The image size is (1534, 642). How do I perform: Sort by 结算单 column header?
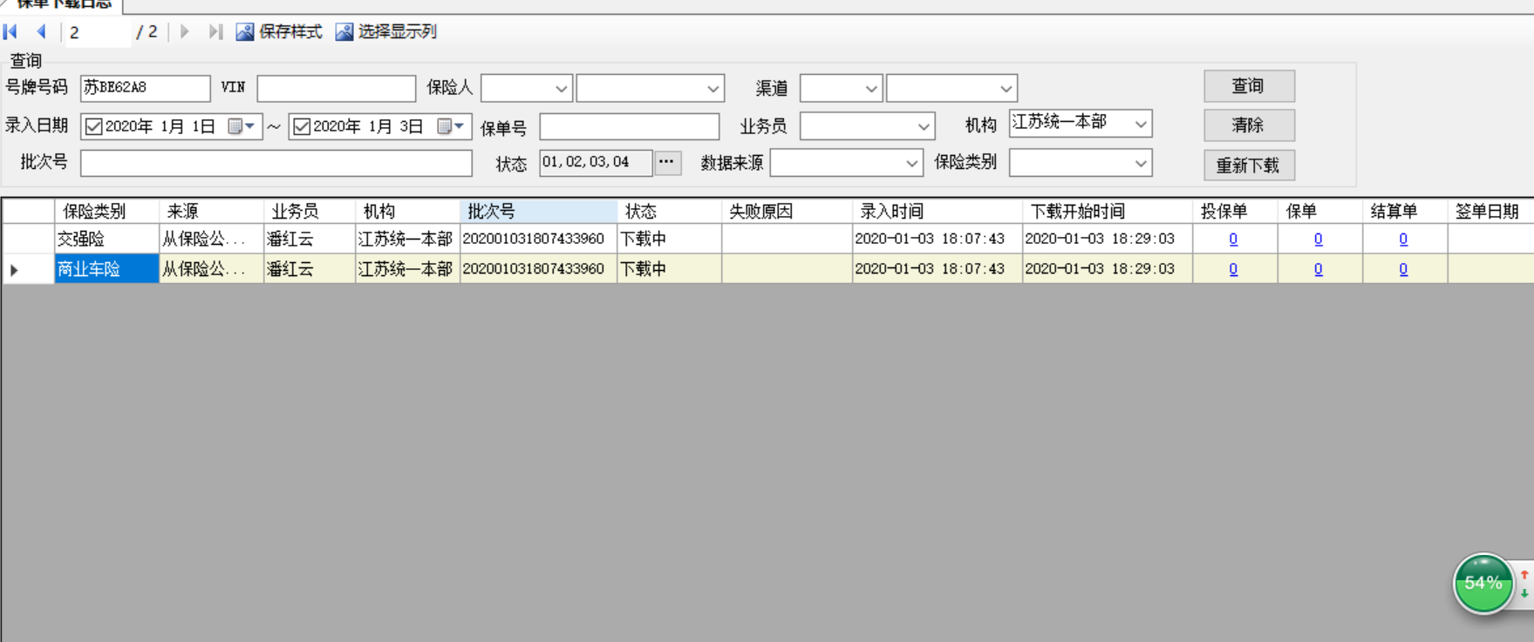1405,212
